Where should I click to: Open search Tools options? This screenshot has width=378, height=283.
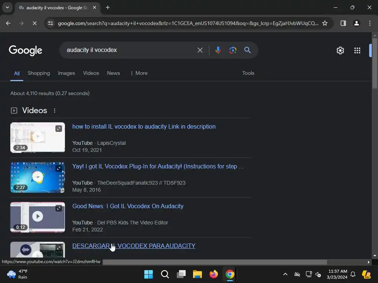pyautogui.click(x=248, y=73)
